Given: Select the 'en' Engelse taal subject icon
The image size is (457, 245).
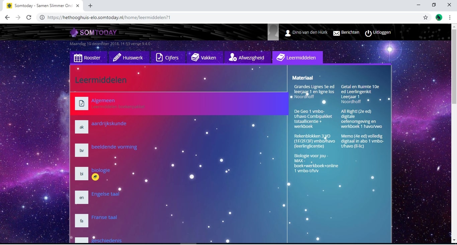Looking at the screenshot, I should coord(81,197).
